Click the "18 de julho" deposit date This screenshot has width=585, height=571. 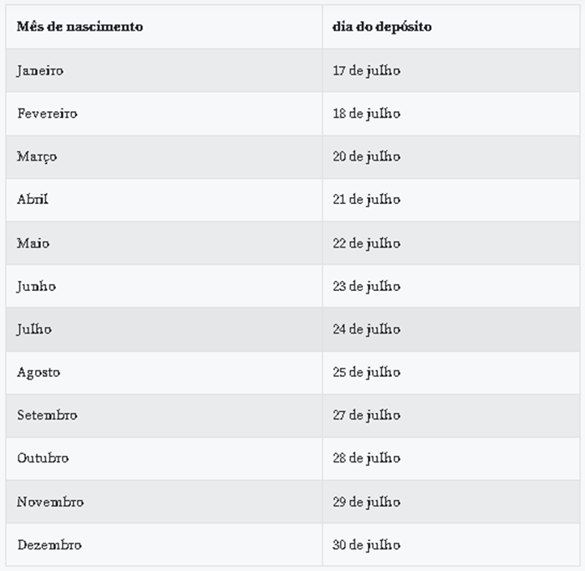[366, 114]
